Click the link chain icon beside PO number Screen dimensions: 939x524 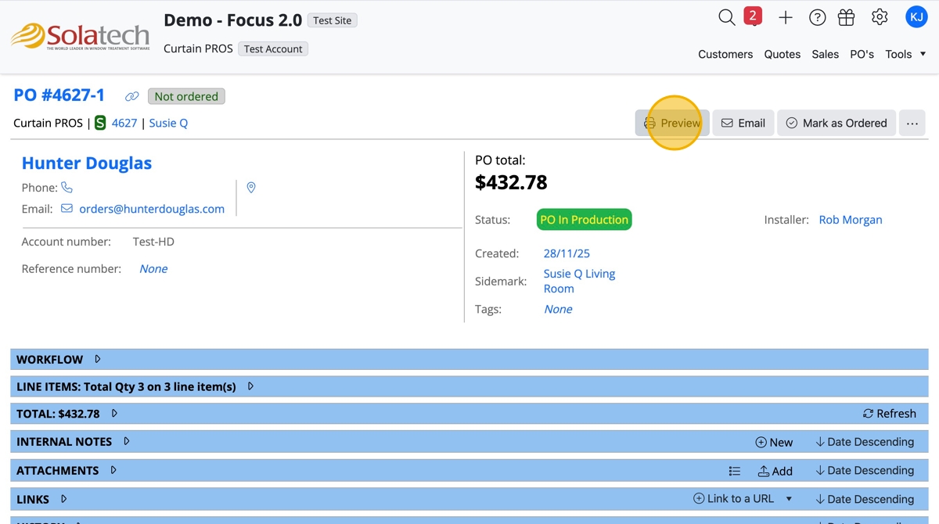coord(132,96)
